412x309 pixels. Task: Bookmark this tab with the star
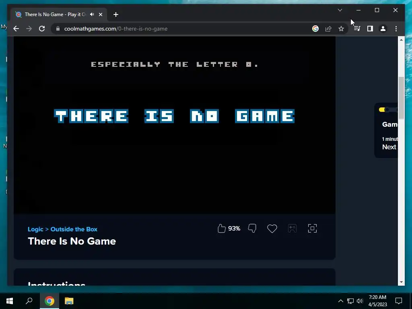click(341, 29)
